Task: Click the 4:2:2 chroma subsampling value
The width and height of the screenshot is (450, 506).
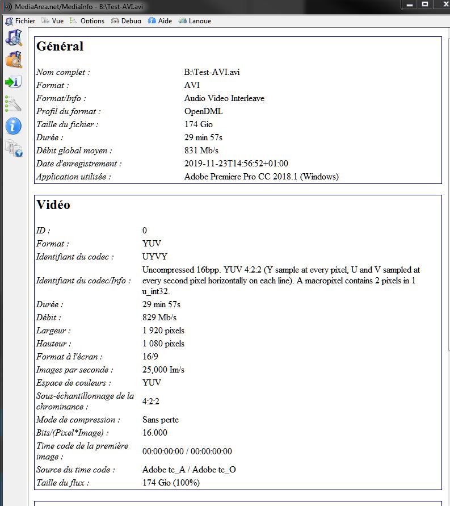Action: click(150, 402)
